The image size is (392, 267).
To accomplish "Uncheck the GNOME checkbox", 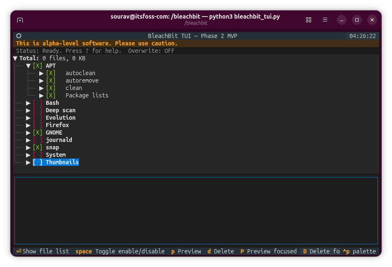I will click(x=38, y=132).
